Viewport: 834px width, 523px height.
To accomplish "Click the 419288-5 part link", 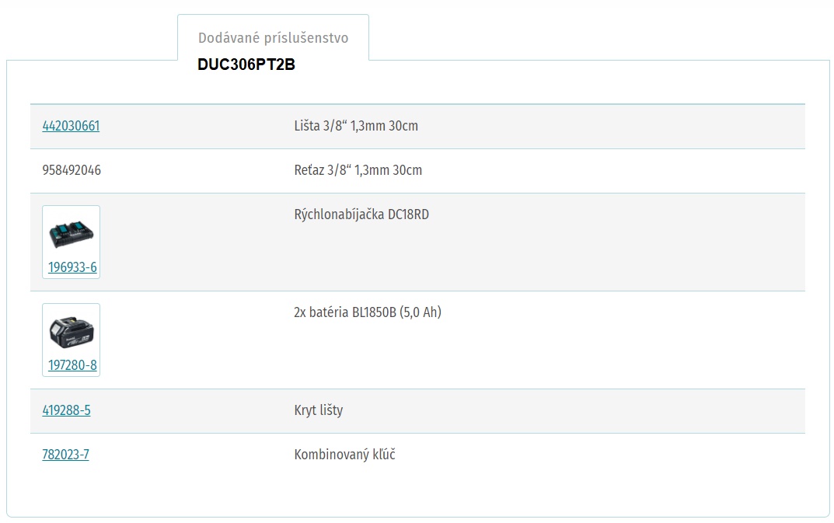I will [x=66, y=410].
